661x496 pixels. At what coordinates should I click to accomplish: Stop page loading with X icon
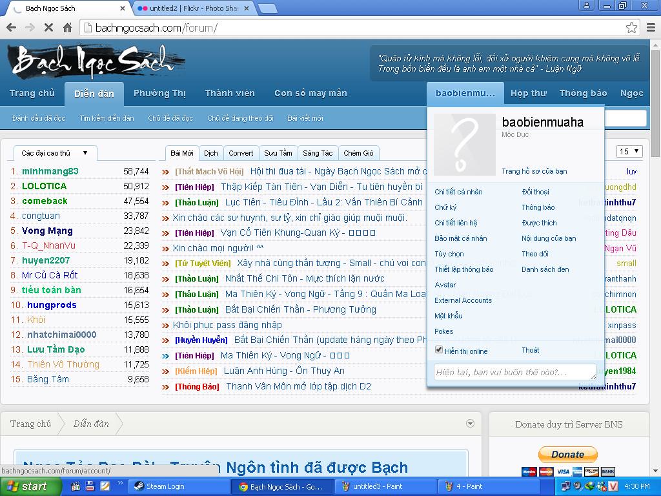coord(48,28)
